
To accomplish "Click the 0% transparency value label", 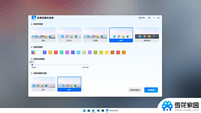I will pyautogui.click(x=31, y=62).
